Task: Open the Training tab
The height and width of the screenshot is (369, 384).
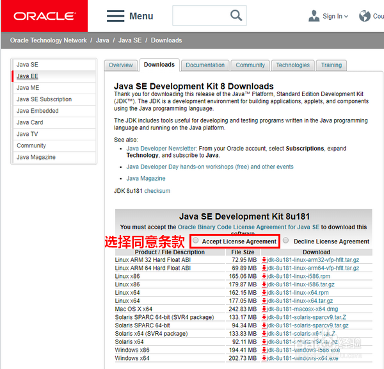Action: [x=332, y=65]
